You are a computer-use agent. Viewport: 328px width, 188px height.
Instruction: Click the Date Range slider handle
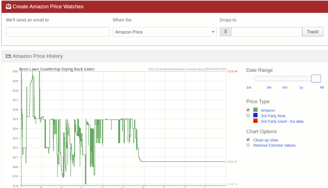click(316, 78)
